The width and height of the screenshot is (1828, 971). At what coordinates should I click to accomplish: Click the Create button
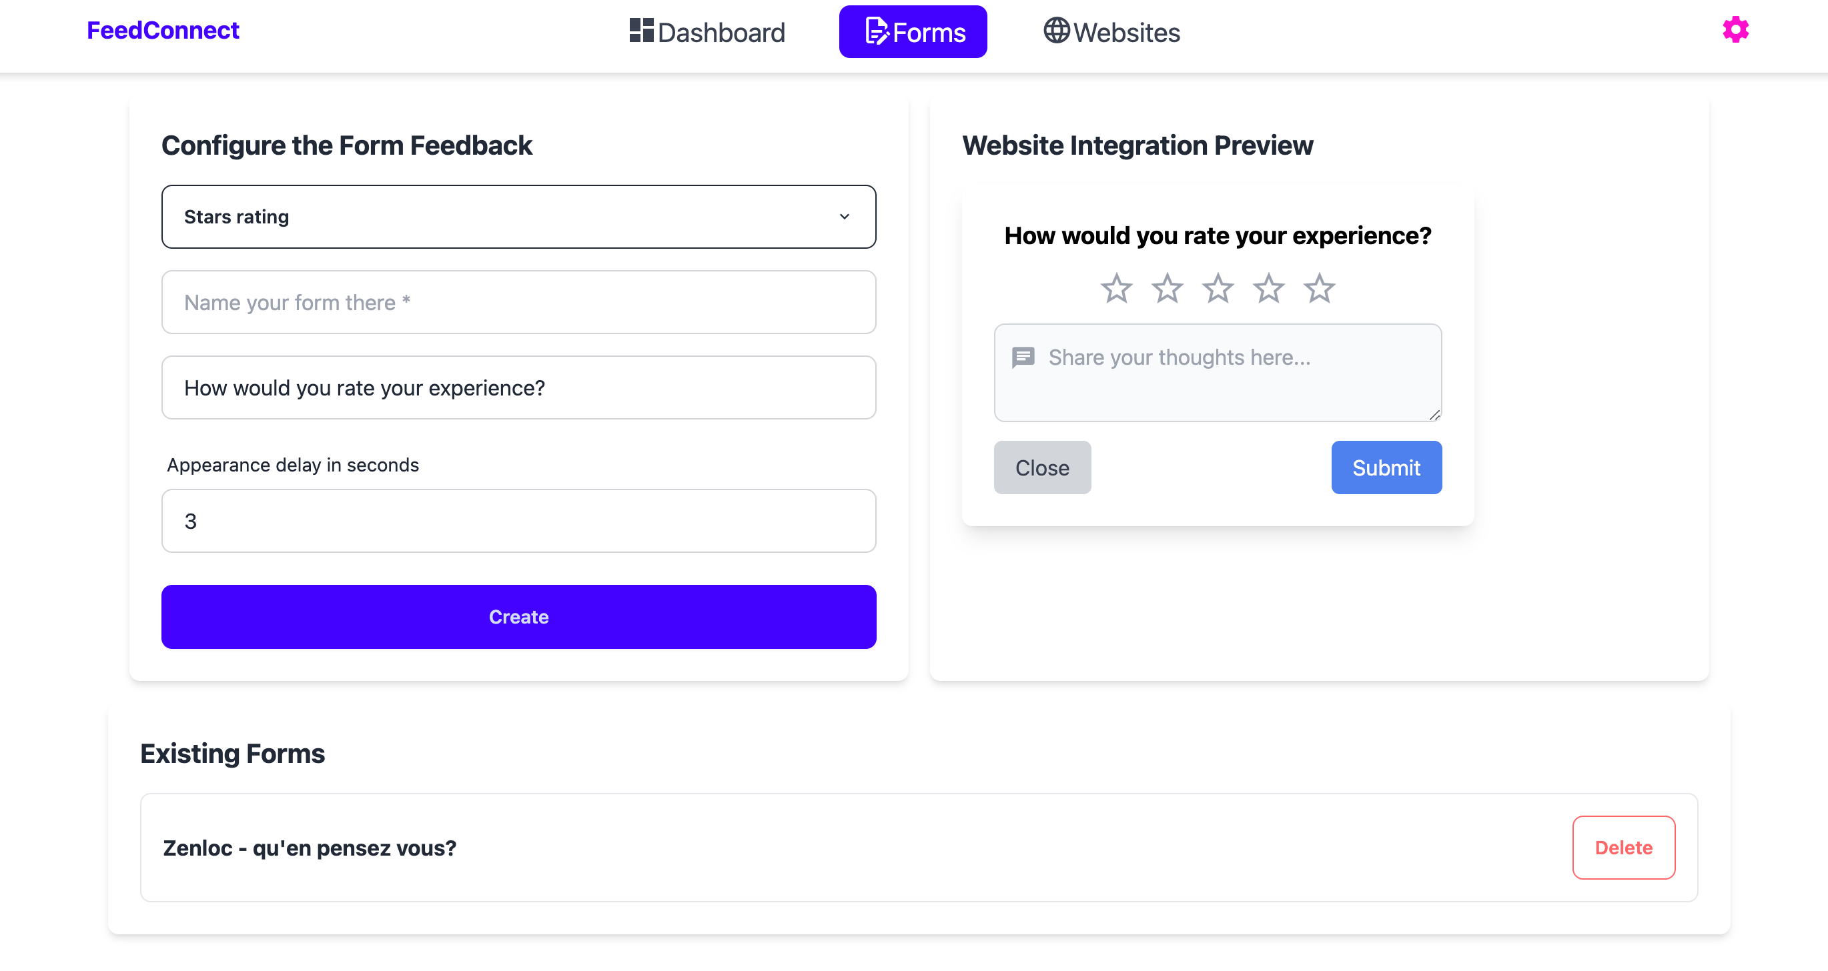pyautogui.click(x=519, y=617)
